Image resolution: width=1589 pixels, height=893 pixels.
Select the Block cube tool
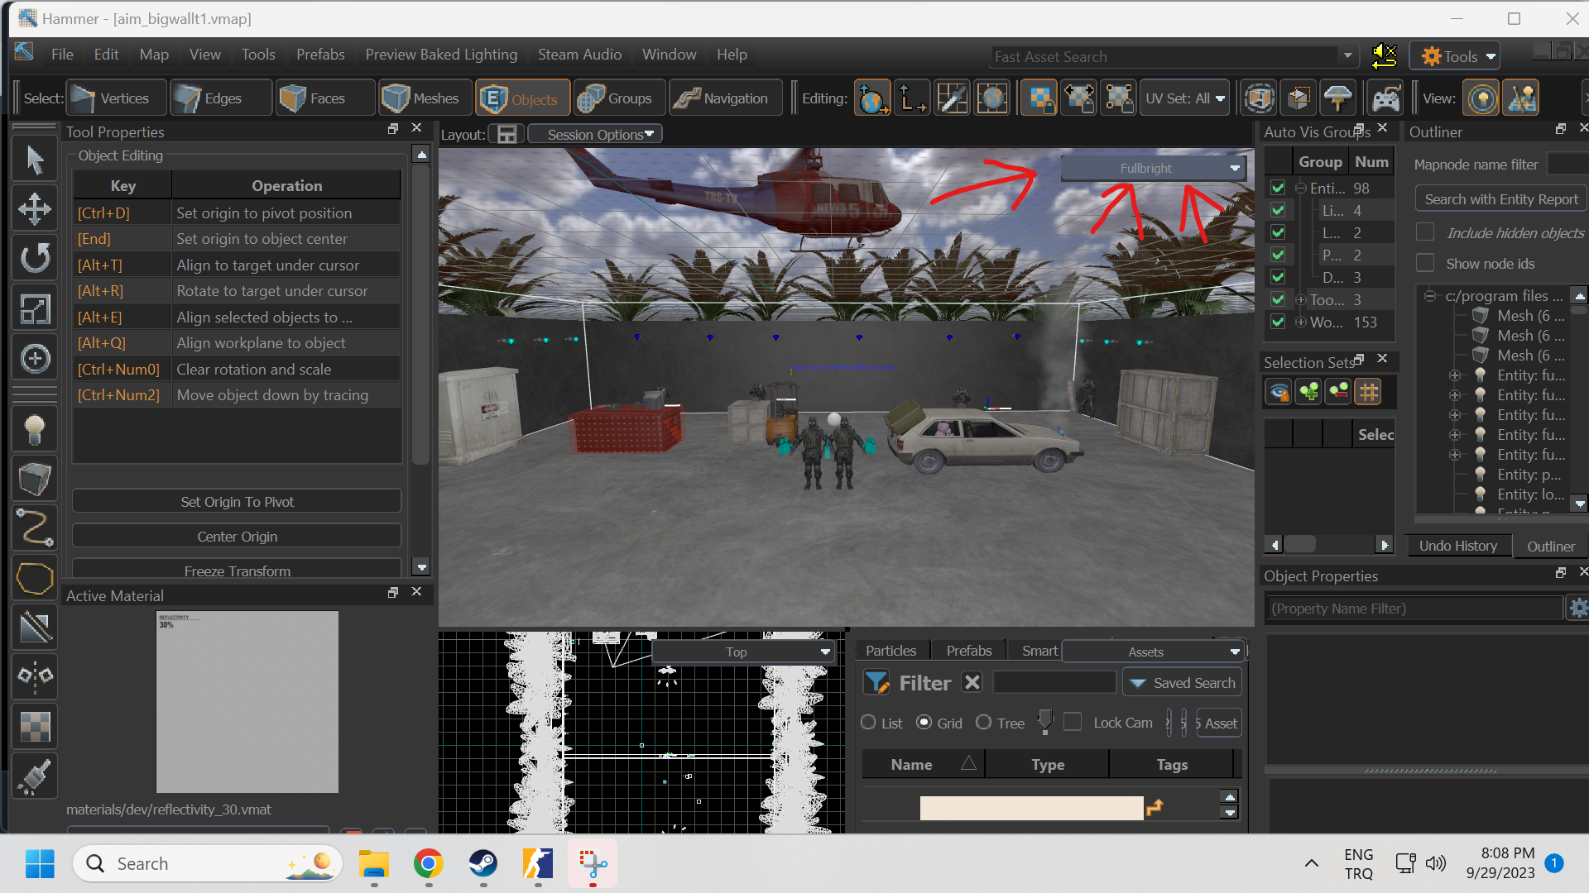[34, 479]
